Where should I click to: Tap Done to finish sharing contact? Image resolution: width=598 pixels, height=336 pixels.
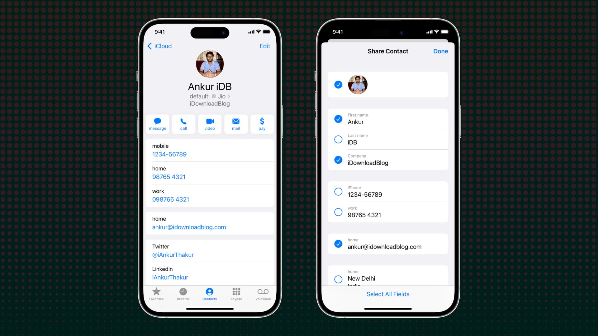441,50
